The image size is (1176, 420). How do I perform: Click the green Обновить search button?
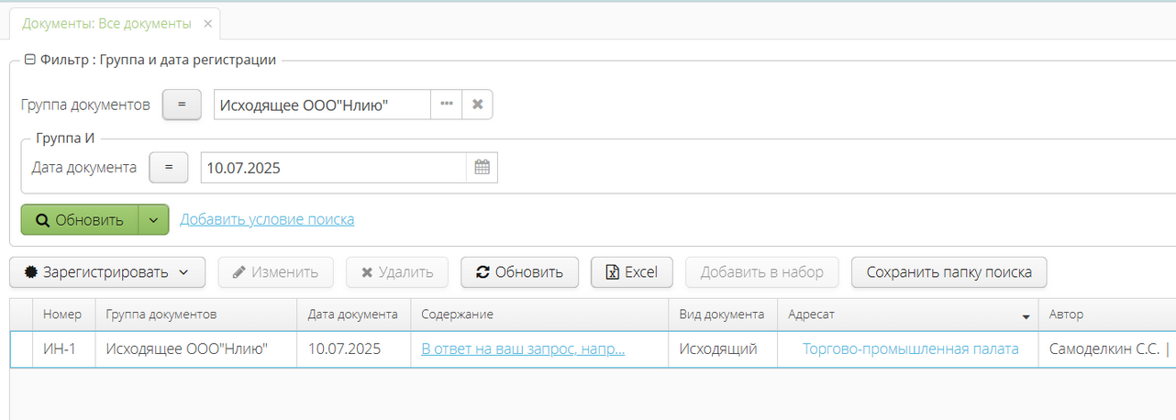pos(80,220)
